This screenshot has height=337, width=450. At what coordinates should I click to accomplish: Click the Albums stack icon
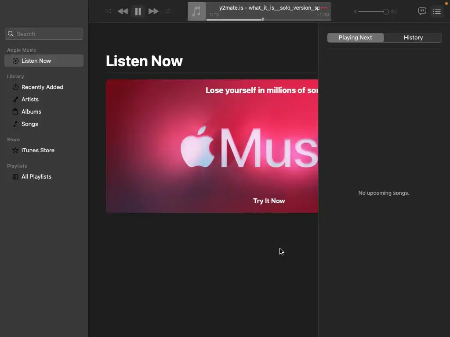15,112
